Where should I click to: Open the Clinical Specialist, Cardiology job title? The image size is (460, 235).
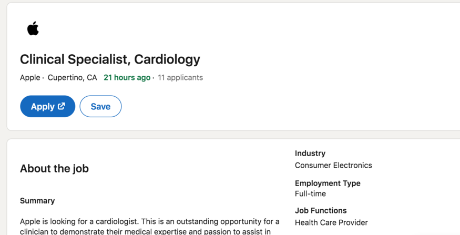110,59
